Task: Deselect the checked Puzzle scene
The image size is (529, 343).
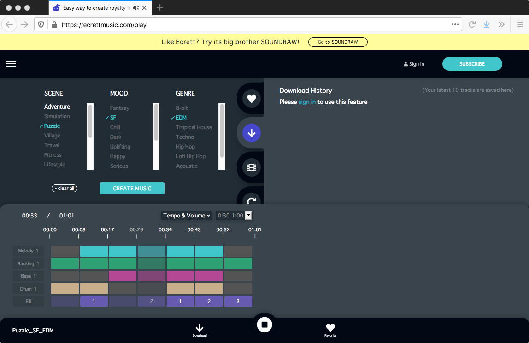Action: tap(52, 126)
